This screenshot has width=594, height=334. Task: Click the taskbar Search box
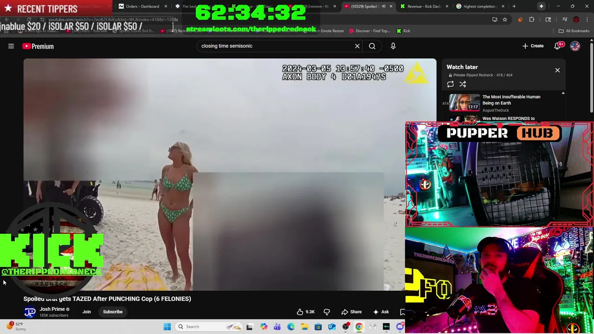tap(209, 327)
